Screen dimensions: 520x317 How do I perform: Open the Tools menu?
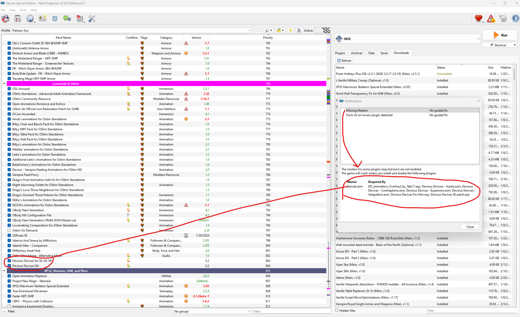click(23, 10)
